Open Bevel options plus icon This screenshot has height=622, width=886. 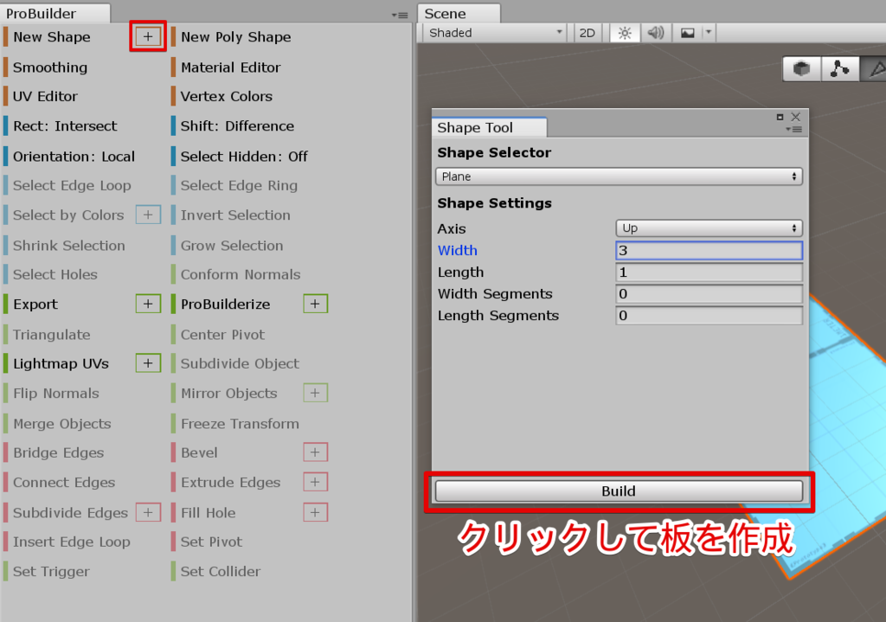tap(315, 452)
